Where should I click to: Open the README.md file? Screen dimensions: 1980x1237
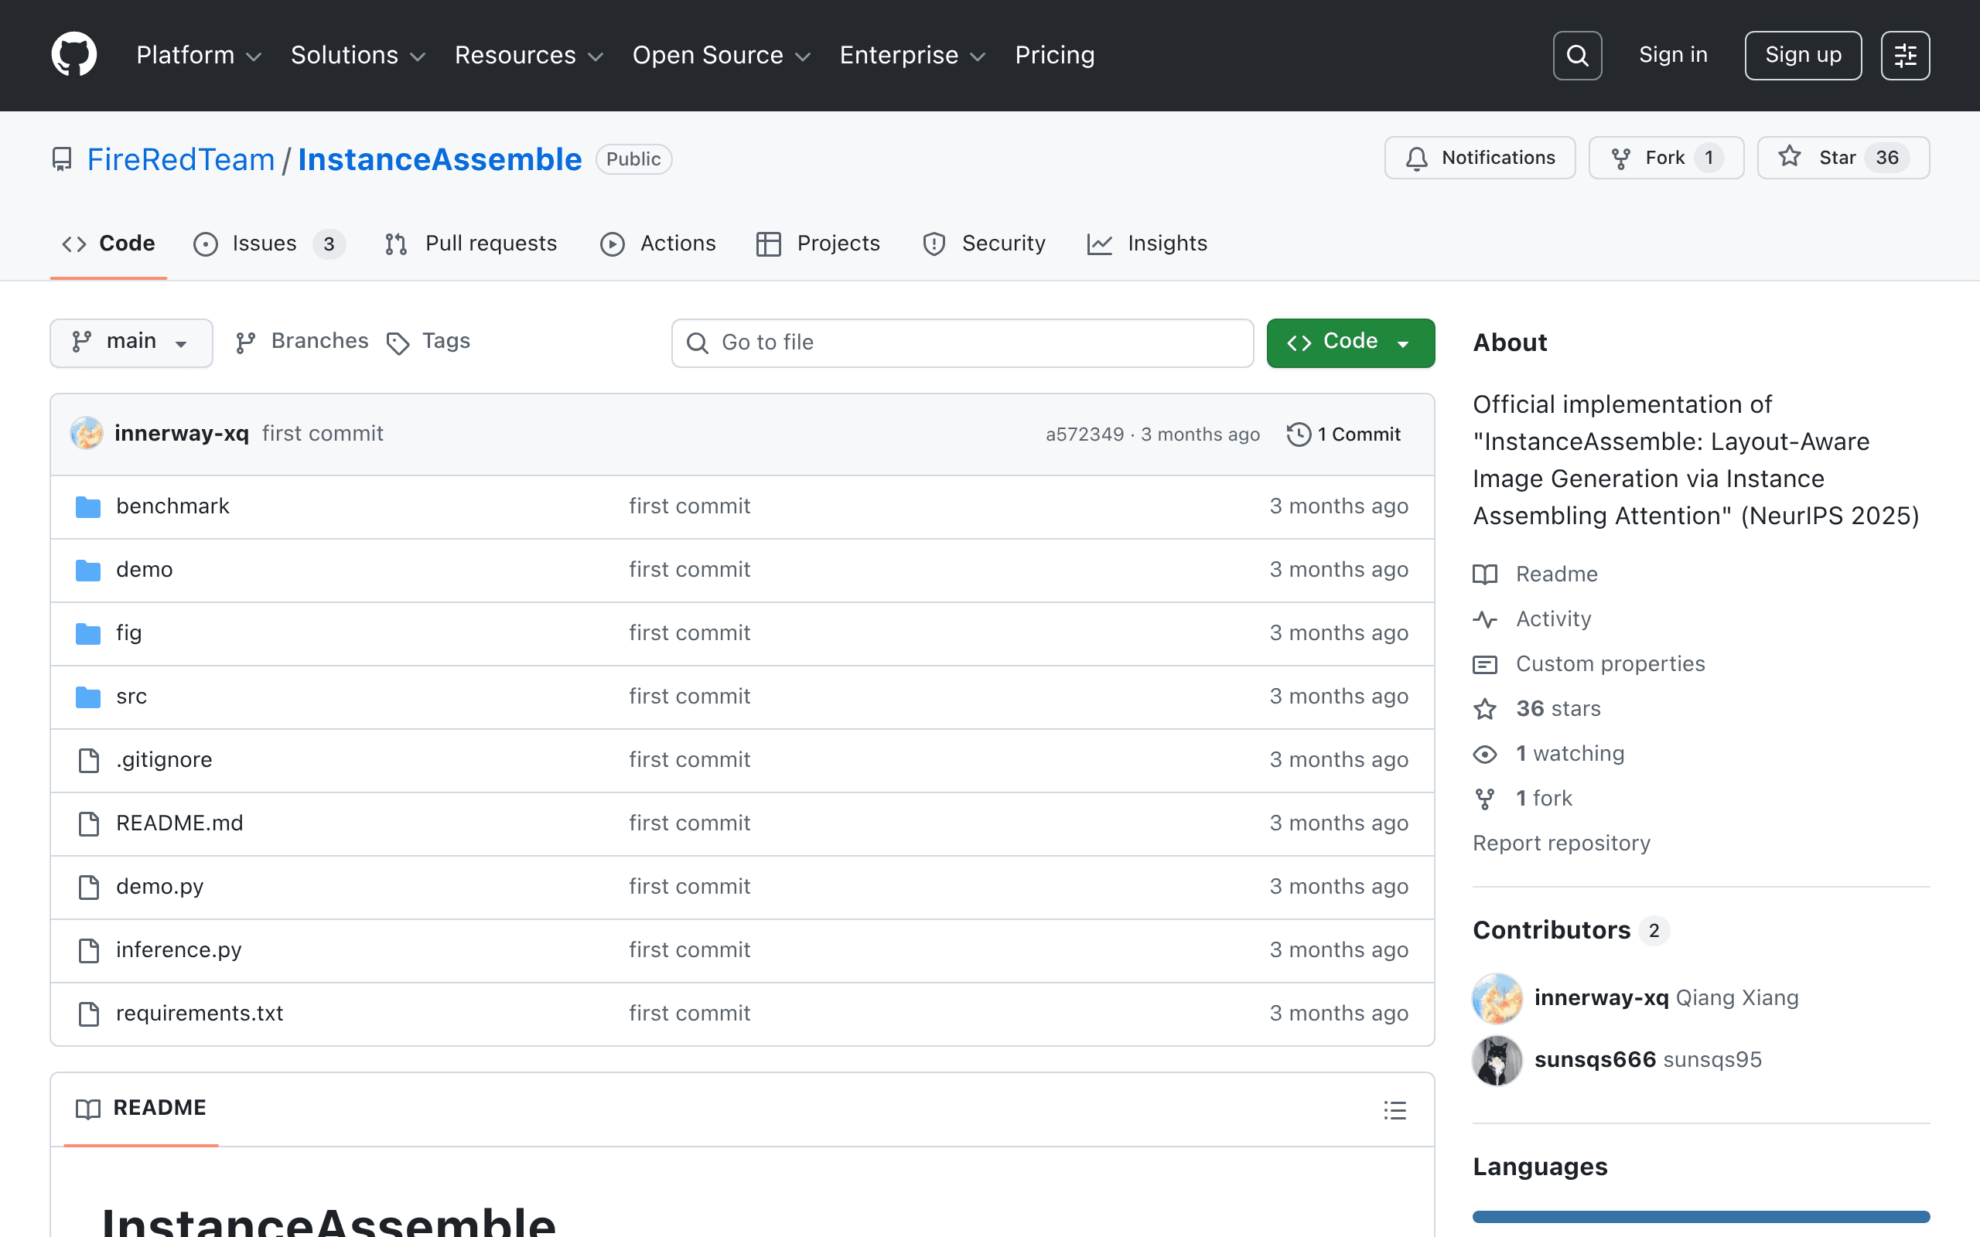click(x=179, y=823)
